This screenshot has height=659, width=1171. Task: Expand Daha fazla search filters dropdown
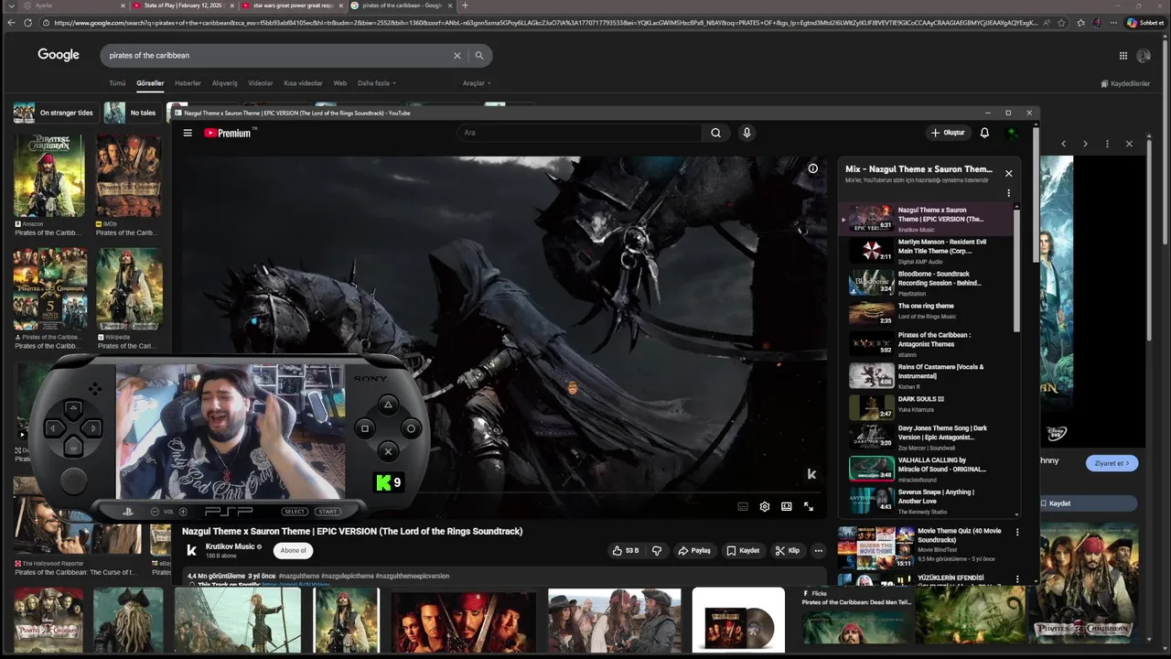tap(377, 83)
